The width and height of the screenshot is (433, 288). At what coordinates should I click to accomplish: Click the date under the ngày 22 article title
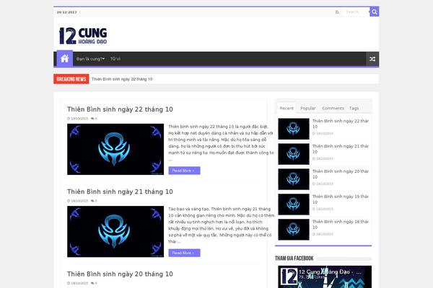click(78, 119)
